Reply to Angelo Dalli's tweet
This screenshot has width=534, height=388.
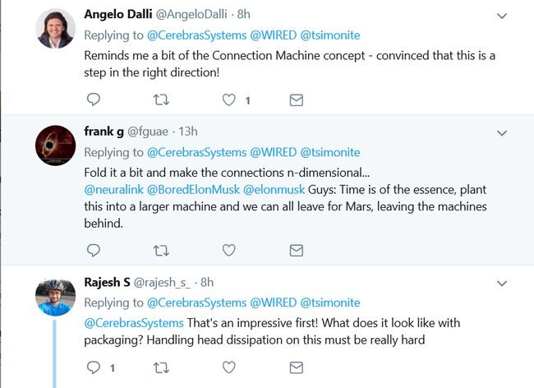pyautogui.click(x=94, y=99)
